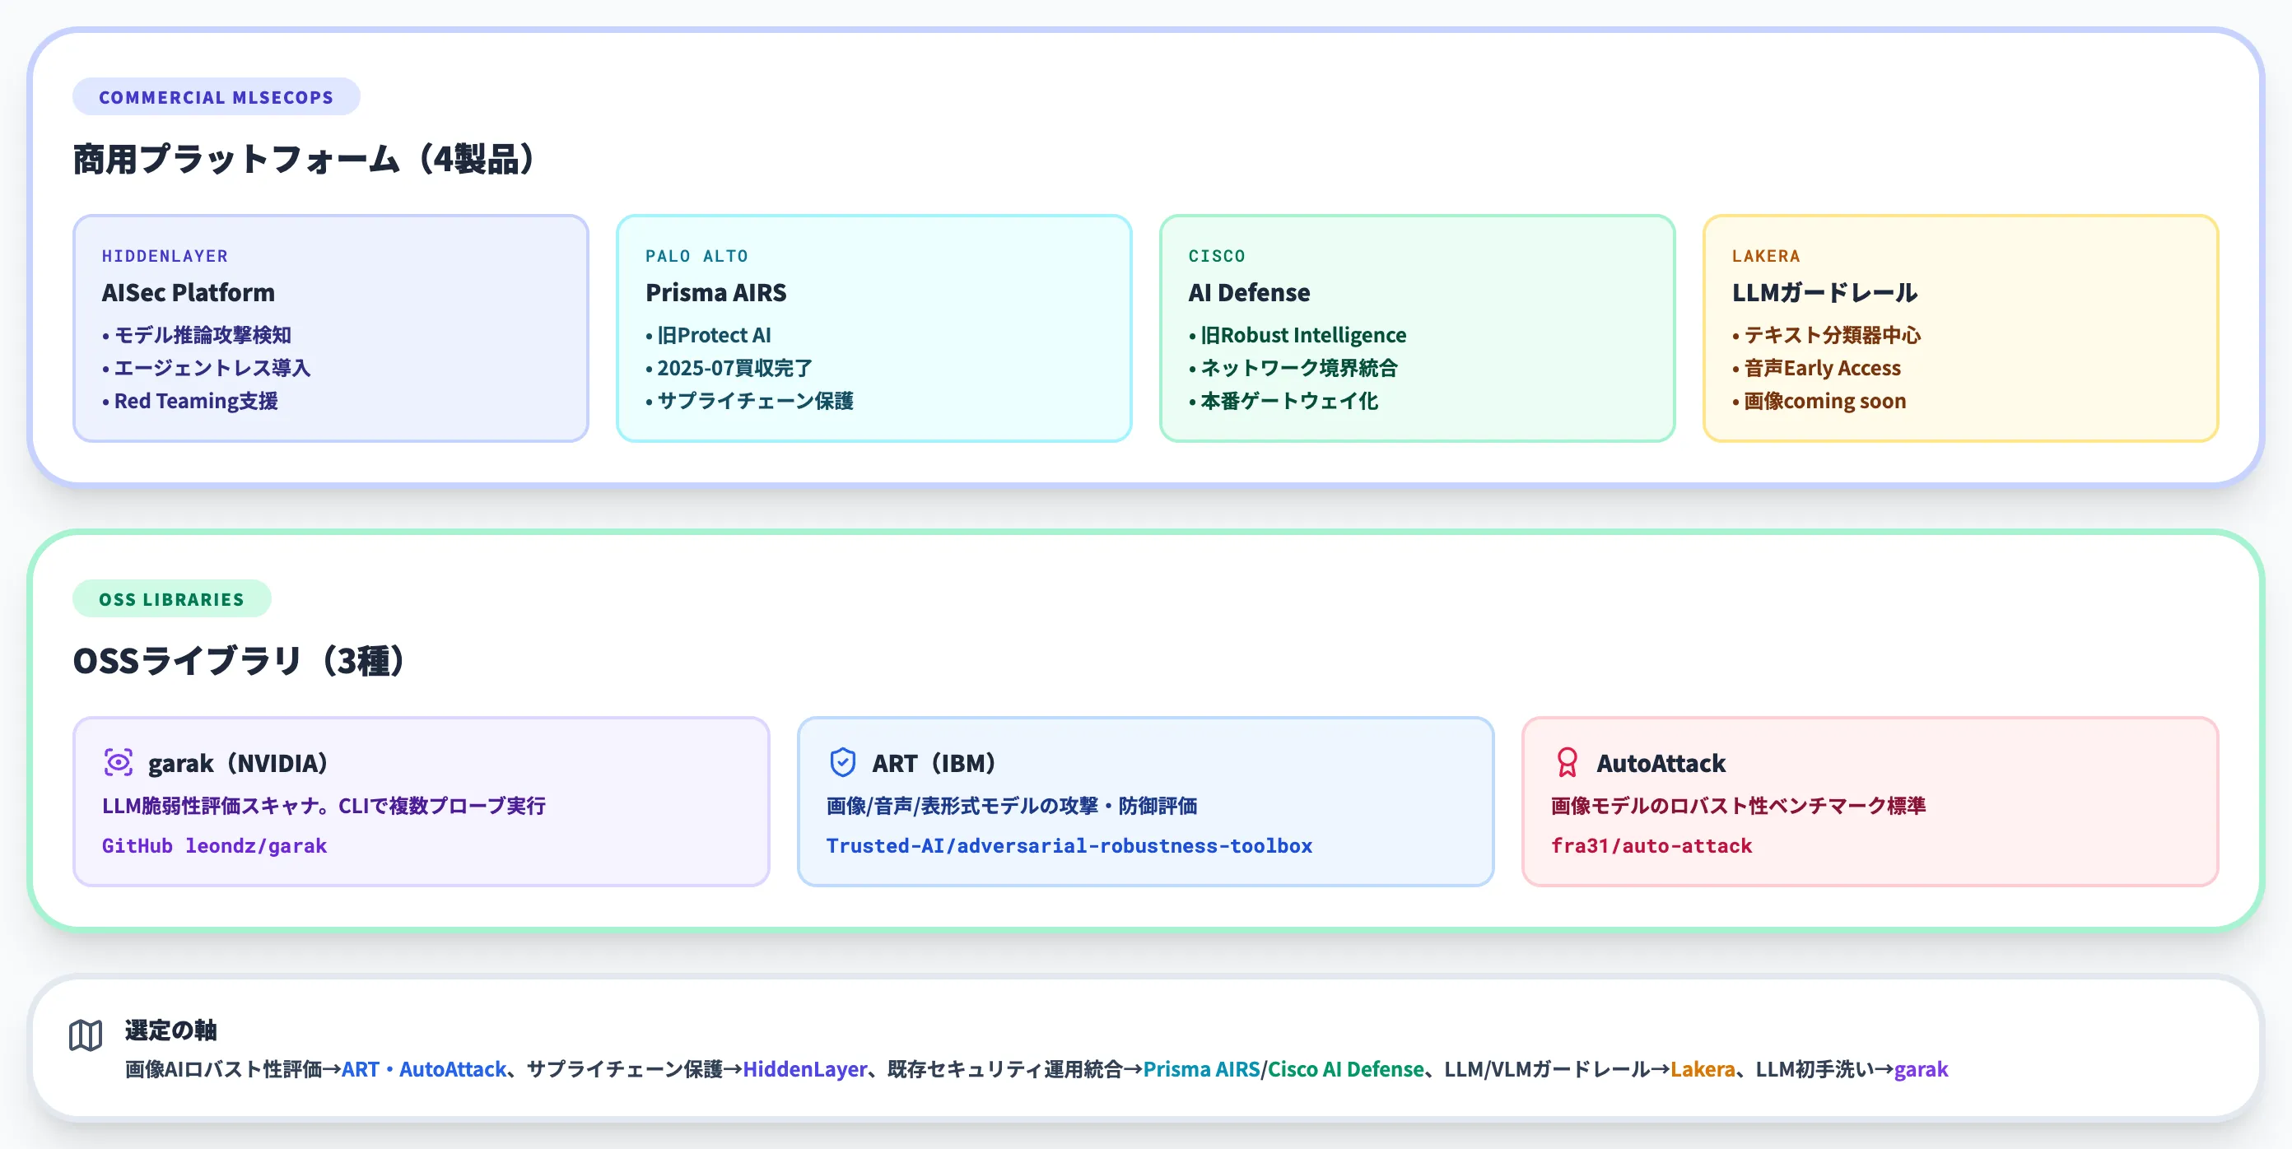Open Trusted-AI/adversarial-robustness-toolbox repo text
This screenshot has height=1149, width=2292.
coord(1069,846)
